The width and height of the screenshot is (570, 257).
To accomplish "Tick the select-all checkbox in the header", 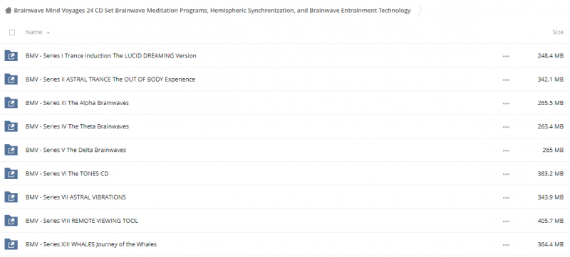I will click(x=12, y=32).
